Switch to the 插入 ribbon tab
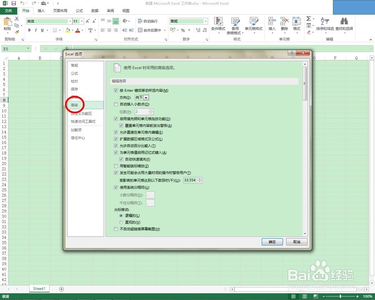 pos(41,11)
